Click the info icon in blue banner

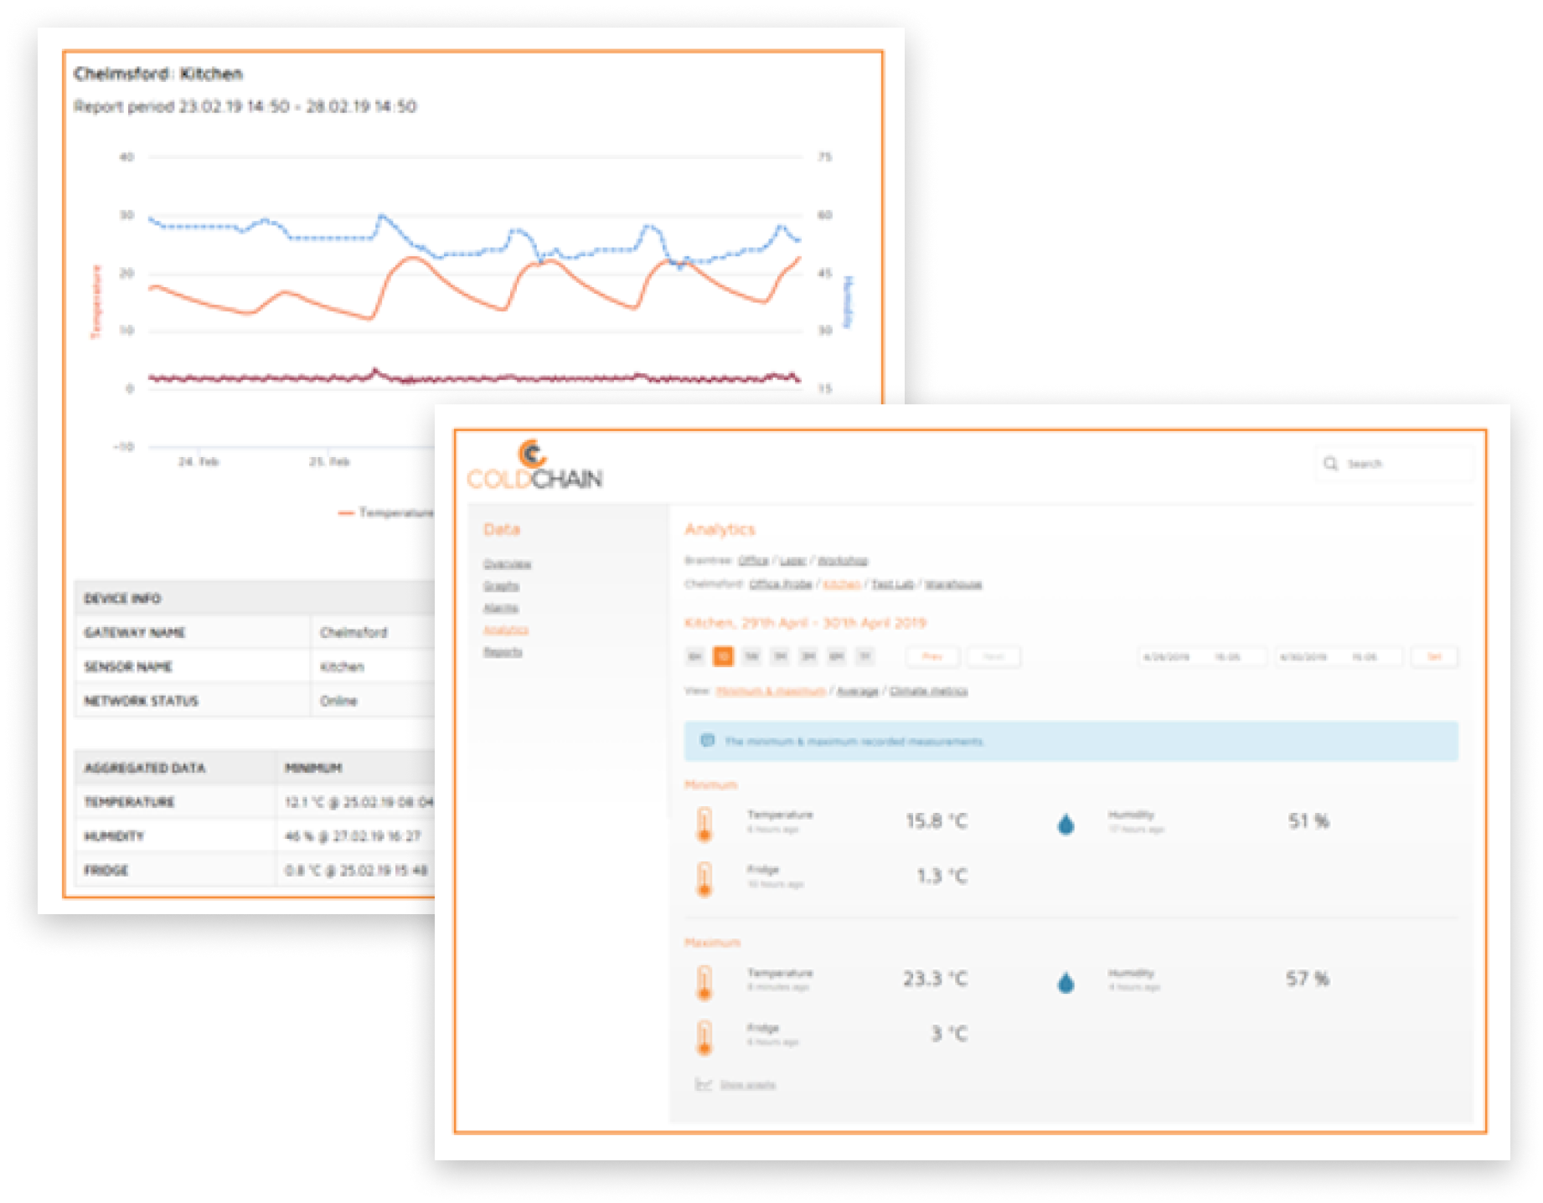[708, 741]
